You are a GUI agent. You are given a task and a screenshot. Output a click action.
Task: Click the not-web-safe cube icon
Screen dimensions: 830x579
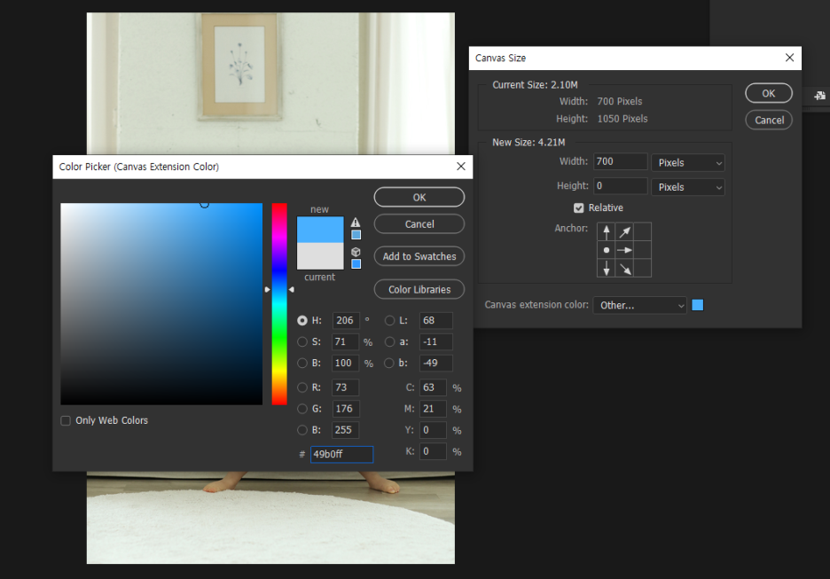(x=356, y=252)
